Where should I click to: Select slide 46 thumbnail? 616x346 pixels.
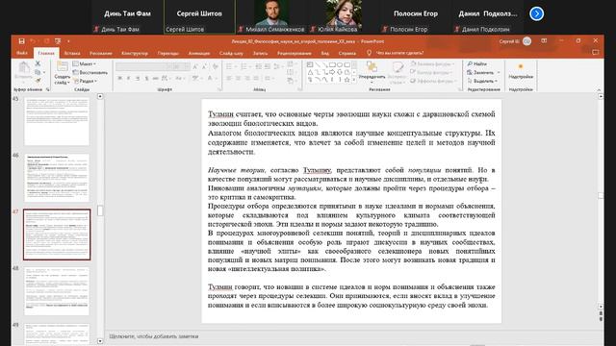[x=57, y=178]
